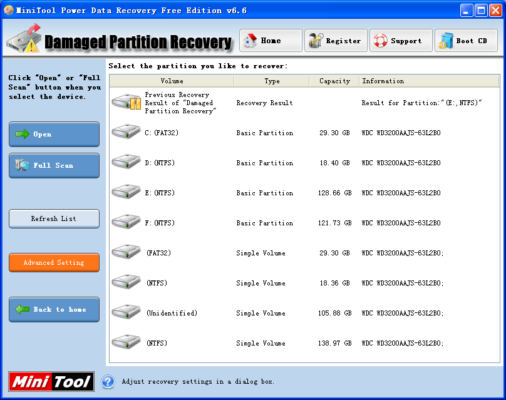Sort by Capacity column header
This screenshot has height=400, width=506.
(x=334, y=81)
